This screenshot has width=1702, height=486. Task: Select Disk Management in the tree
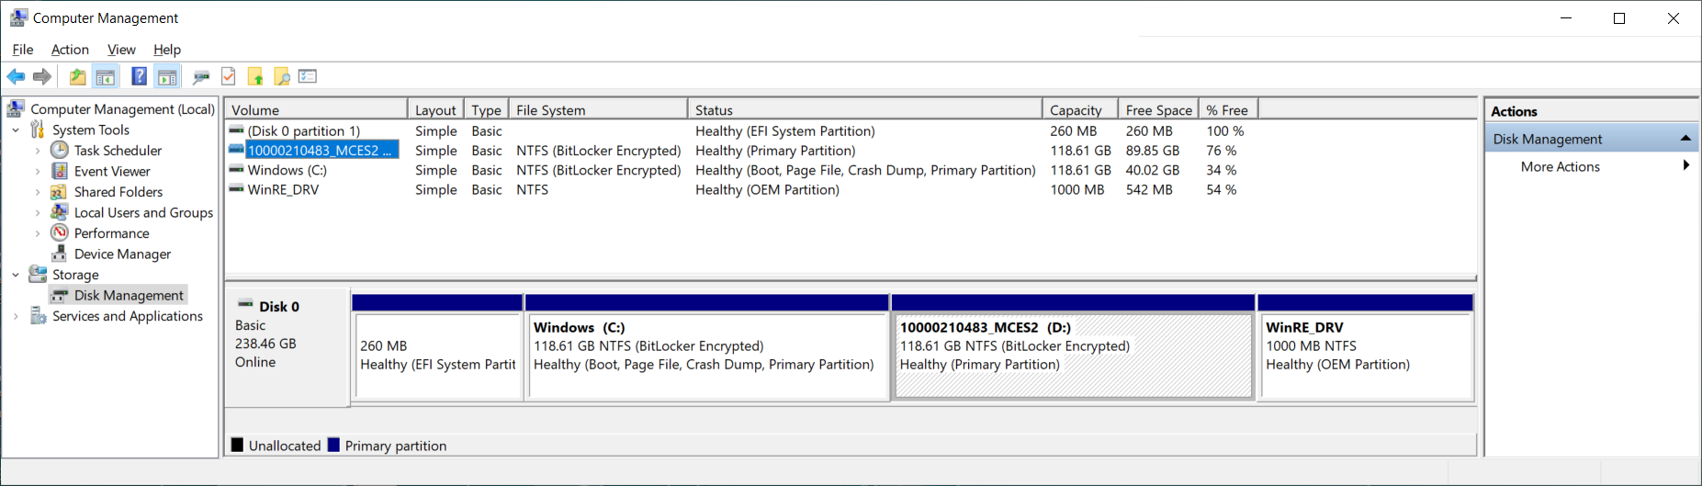pos(129,295)
